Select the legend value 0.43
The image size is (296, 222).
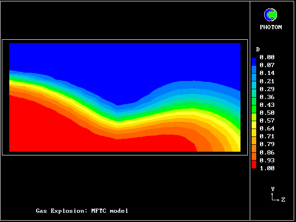[267, 105]
